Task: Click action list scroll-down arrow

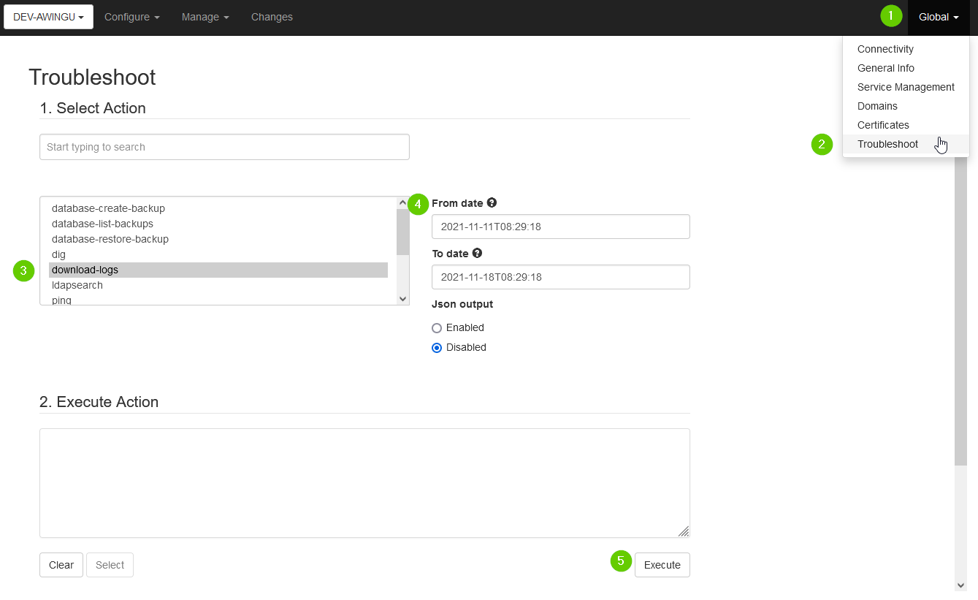Action: [x=402, y=298]
